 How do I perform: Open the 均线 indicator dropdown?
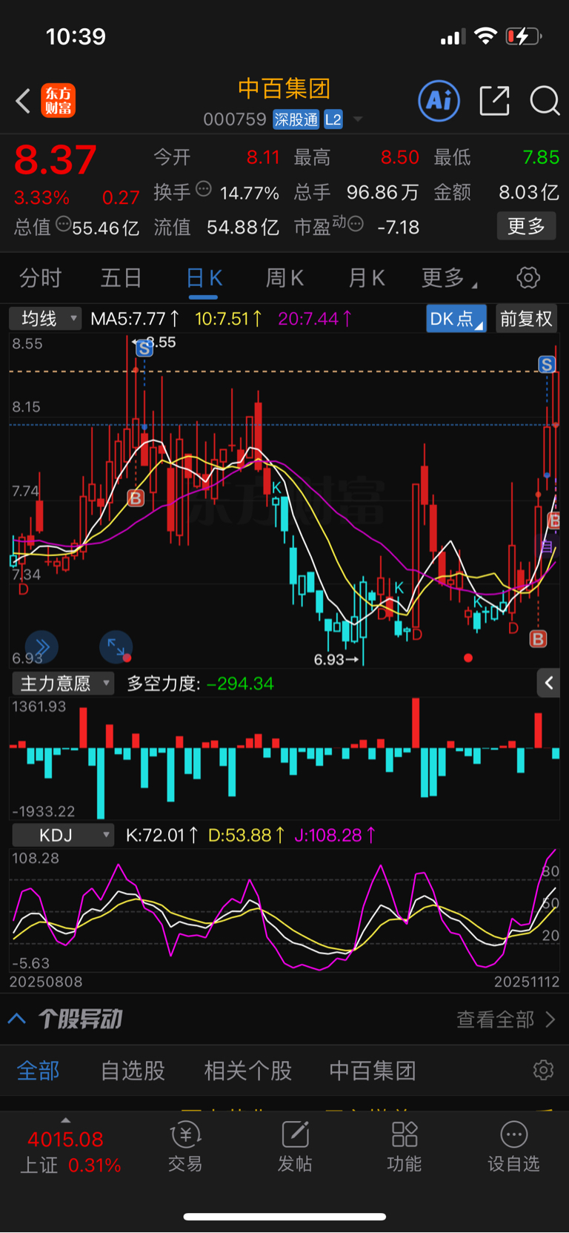point(45,319)
